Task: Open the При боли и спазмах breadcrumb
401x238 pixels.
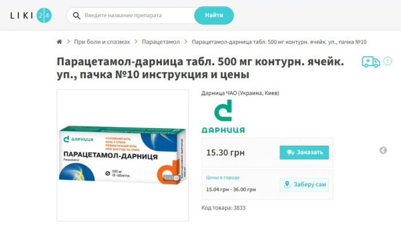Action: coord(102,42)
